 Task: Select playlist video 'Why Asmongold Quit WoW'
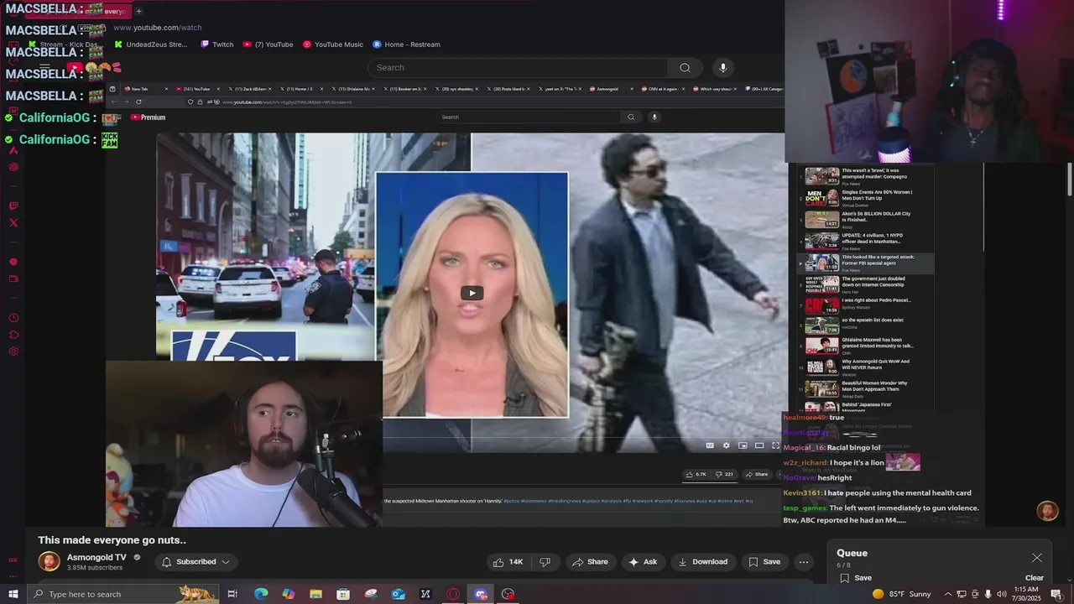click(x=864, y=367)
